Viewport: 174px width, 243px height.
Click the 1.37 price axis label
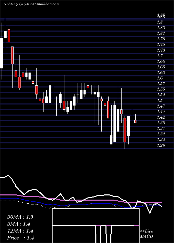point(161,128)
